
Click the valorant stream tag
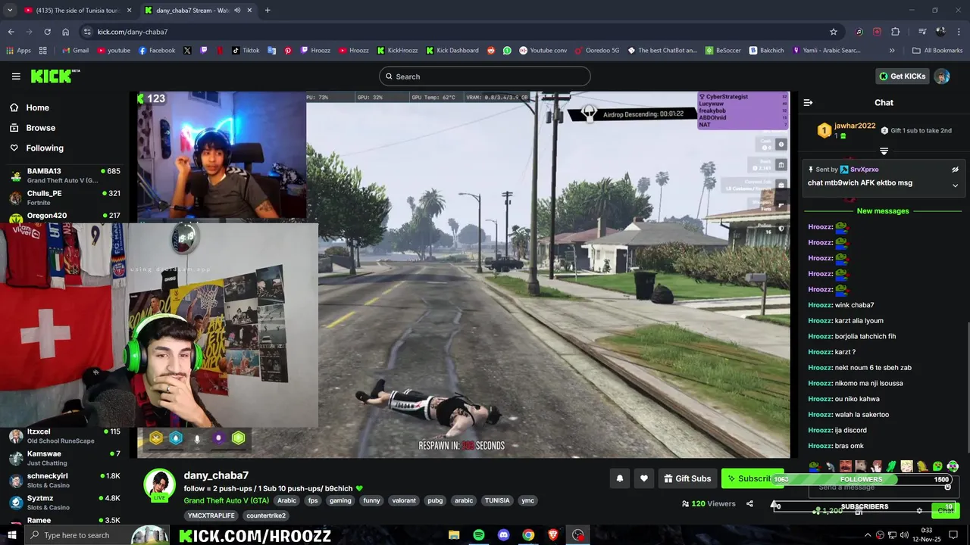pos(404,500)
